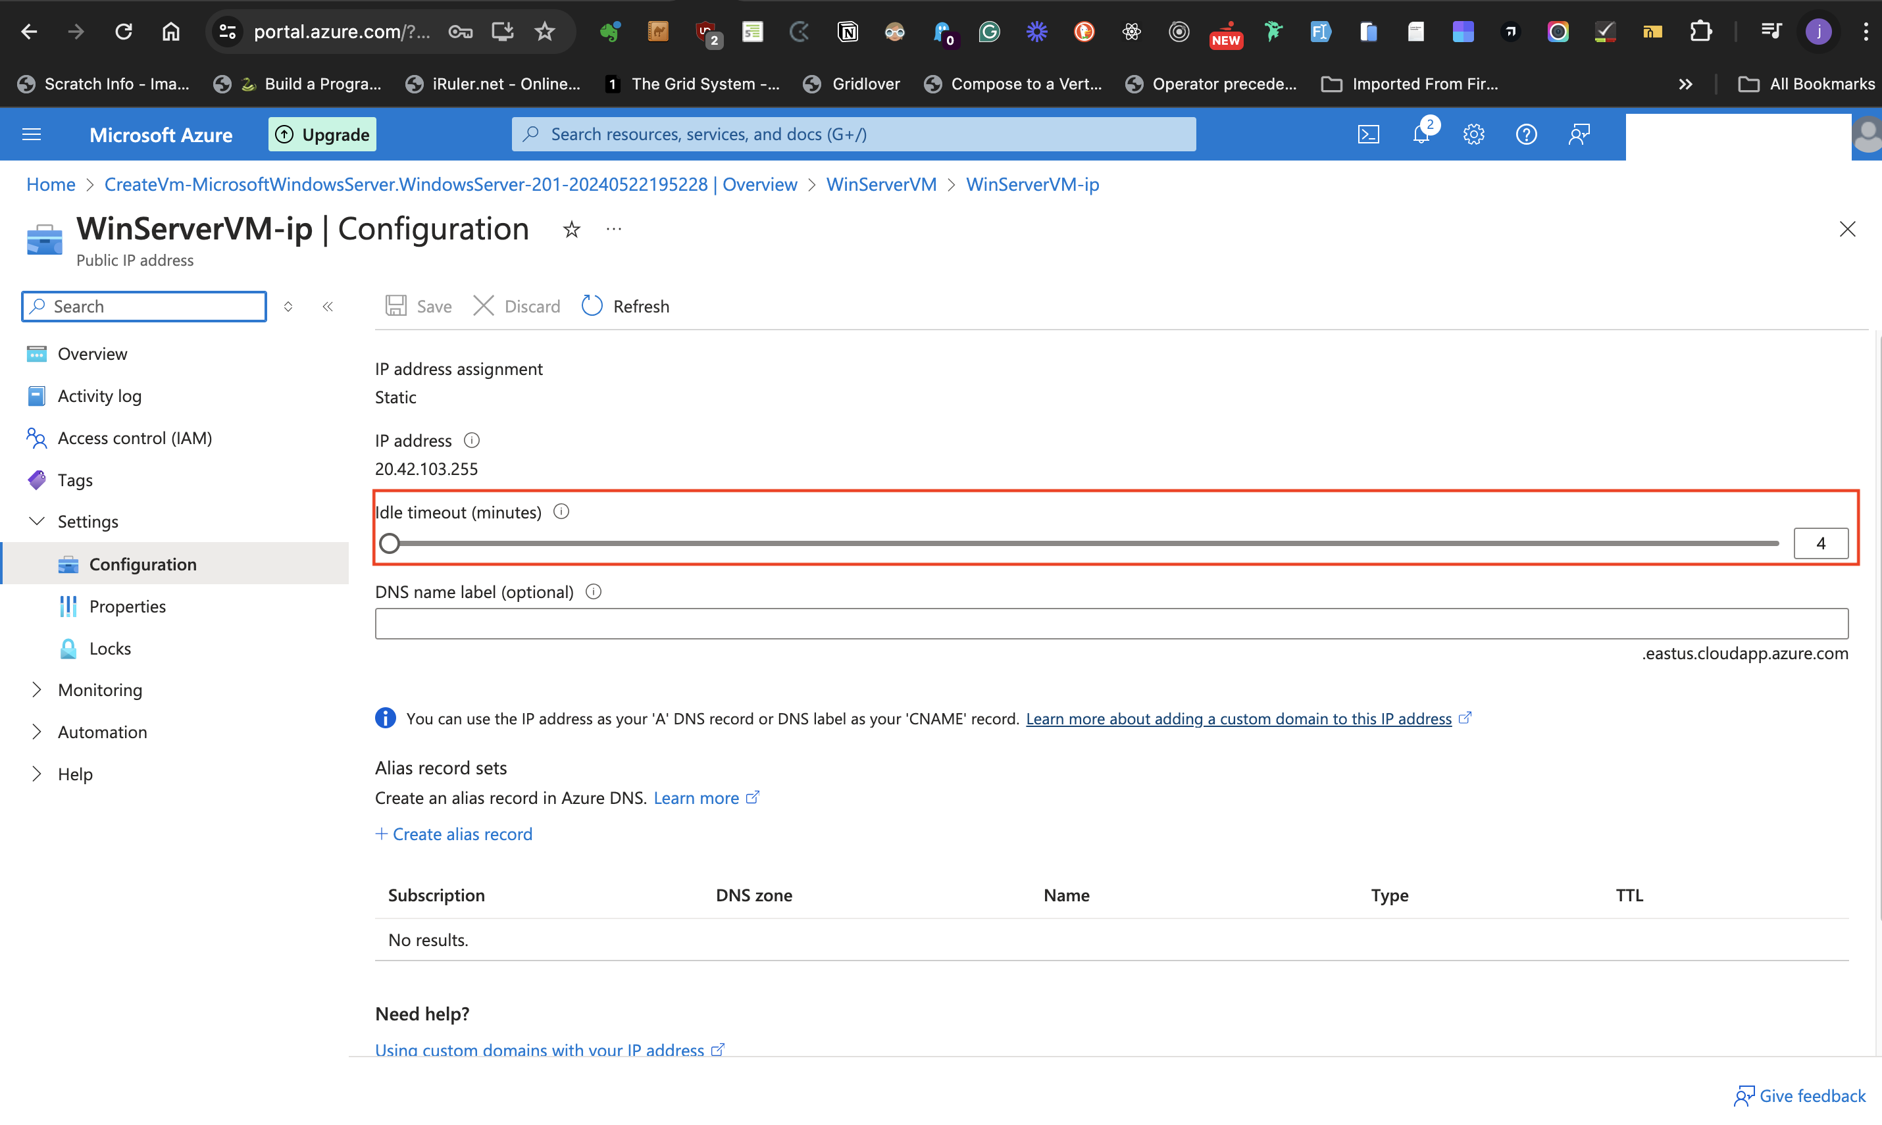1882x1125 pixels.
Task: Expand the Help section
Action: click(x=36, y=774)
